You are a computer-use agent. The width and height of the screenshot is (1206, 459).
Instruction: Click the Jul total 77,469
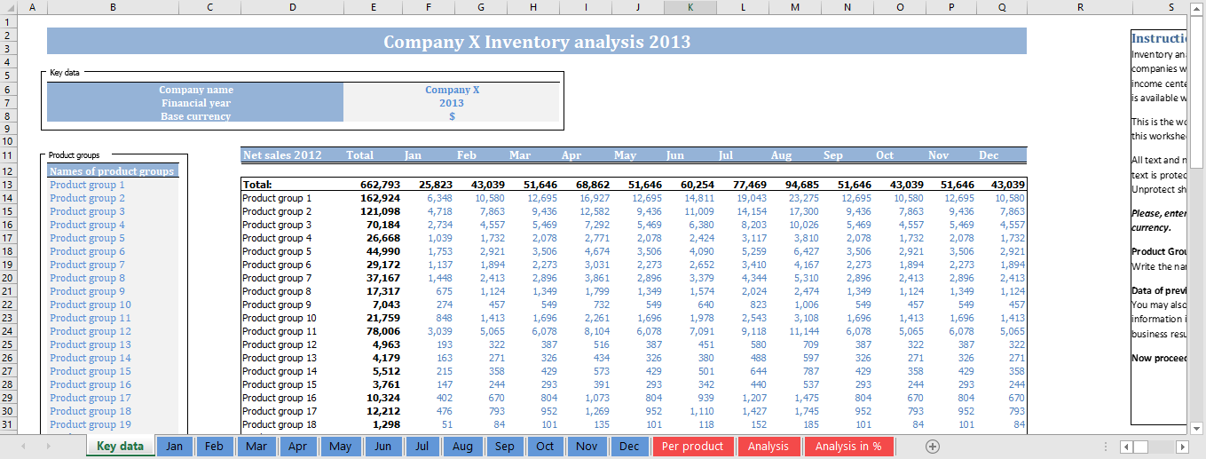coord(742,185)
